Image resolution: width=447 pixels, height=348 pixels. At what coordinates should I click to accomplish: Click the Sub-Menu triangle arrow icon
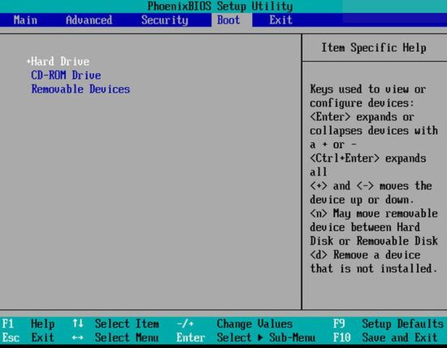260,337
